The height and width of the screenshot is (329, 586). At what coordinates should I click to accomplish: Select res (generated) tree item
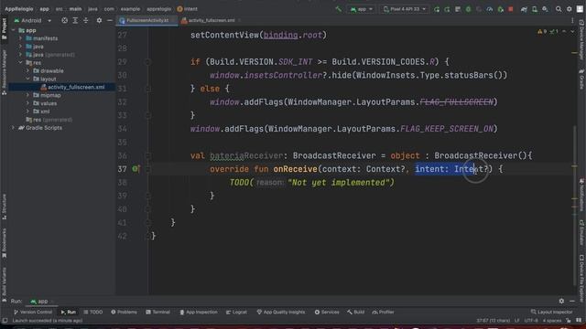pos(49,120)
